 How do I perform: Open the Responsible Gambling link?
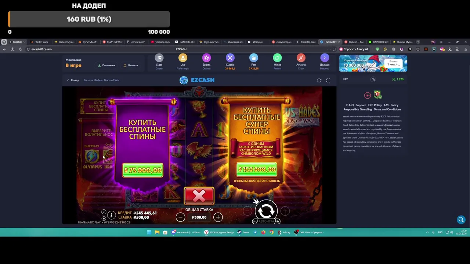(358, 109)
